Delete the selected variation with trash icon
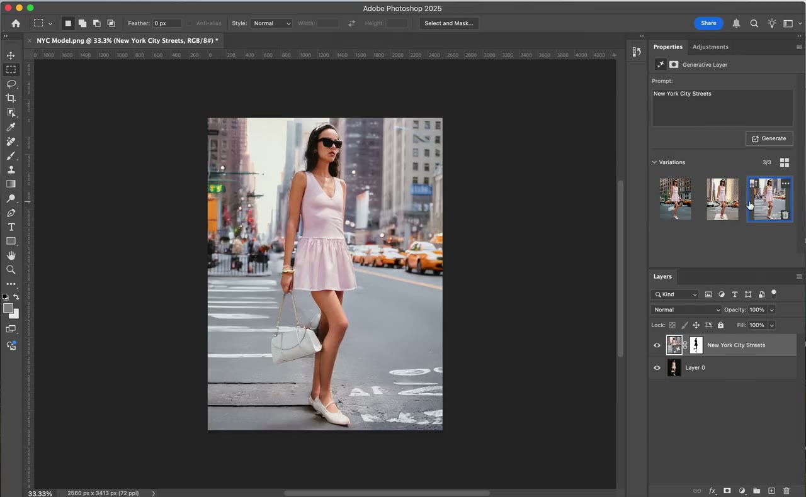 pos(785,215)
